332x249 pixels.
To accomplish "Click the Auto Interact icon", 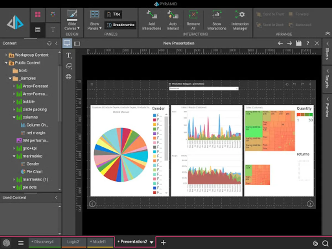I will [173, 15].
